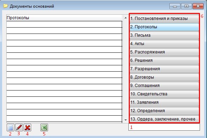The width and height of the screenshot is (207, 138).
Task: Click the new document icon
Action: click(x=11, y=128)
